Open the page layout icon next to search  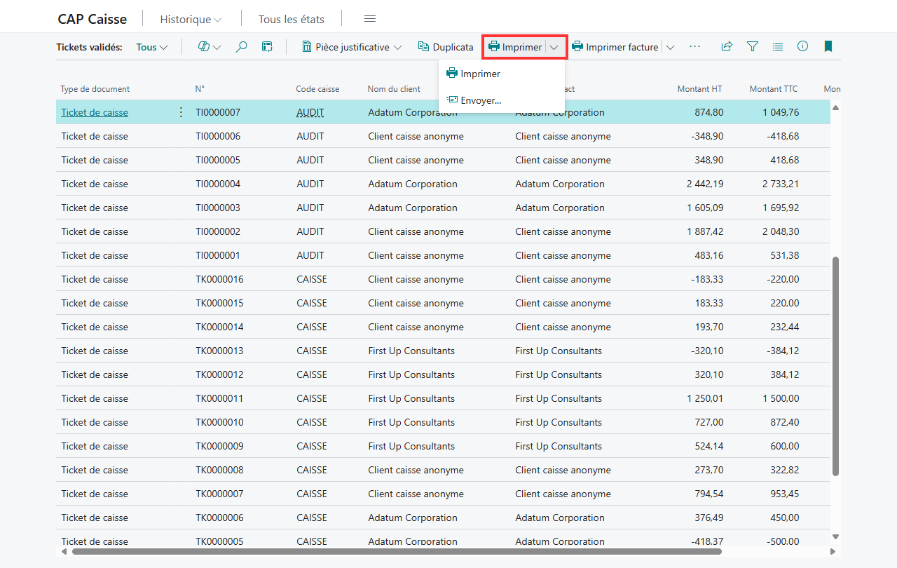click(267, 47)
